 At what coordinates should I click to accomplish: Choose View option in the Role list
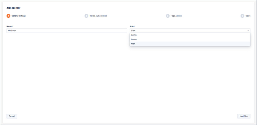pyautogui.click(x=190, y=44)
